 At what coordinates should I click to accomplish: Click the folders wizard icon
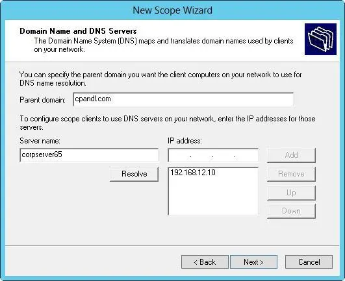pos(320,40)
